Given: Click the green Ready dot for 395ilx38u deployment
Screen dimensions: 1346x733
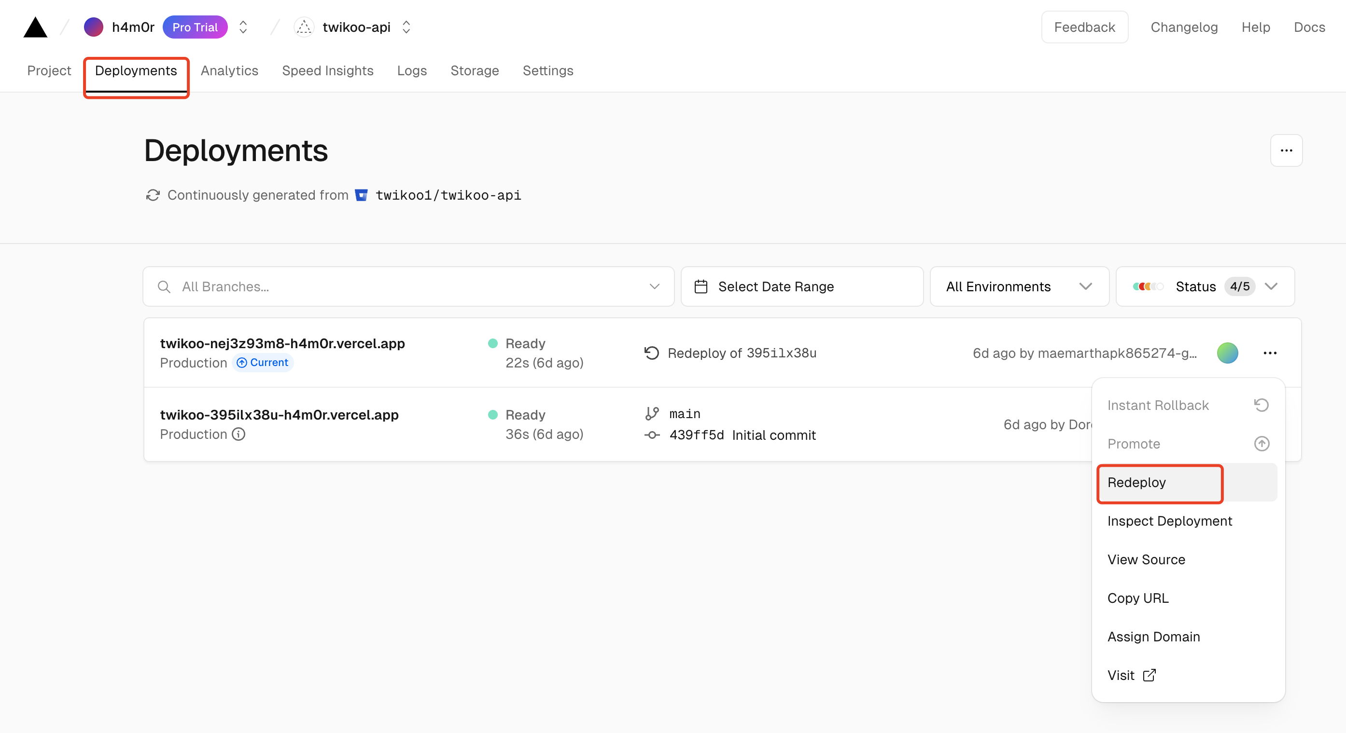Looking at the screenshot, I should tap(492, 415).
